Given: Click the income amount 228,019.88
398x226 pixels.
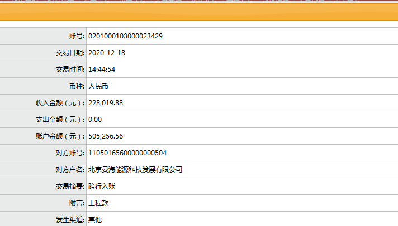Looking at the screenshot, I should (106, 103).
